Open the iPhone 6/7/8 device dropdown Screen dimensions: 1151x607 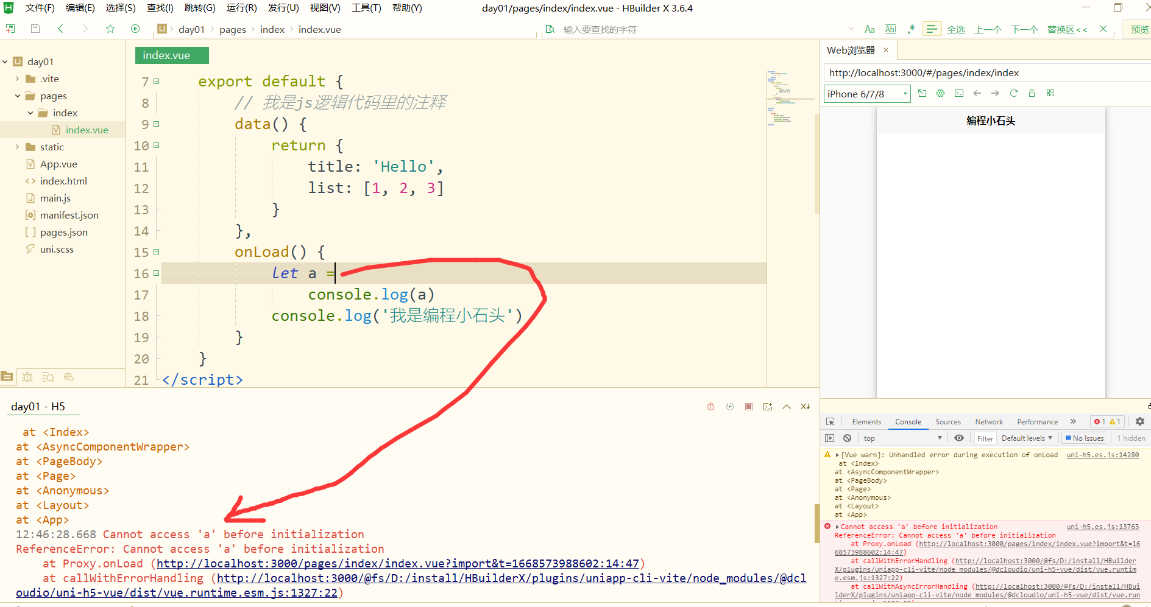click(867, 94)
